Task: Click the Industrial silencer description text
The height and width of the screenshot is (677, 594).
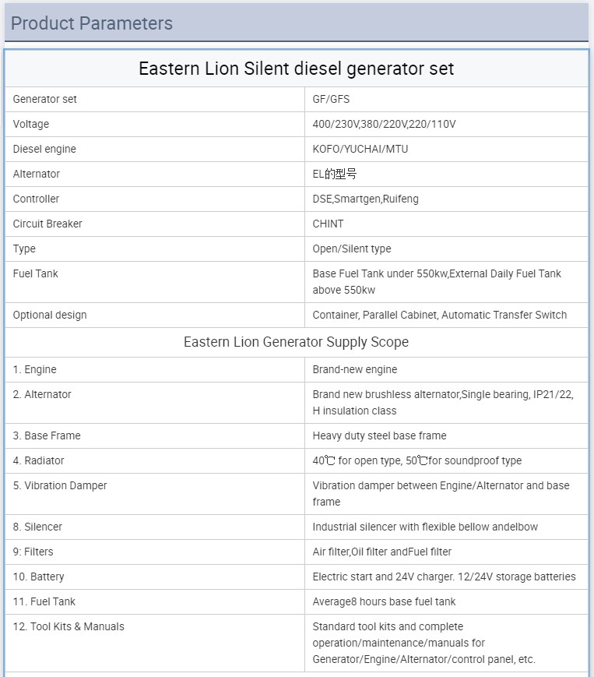Action: 425,527
